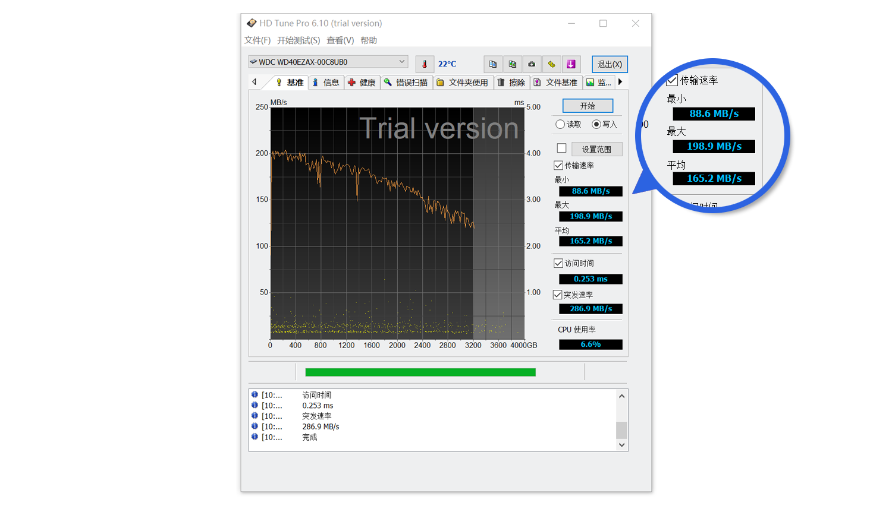This screenshot has height=509, width=892.
Task: Switch to the 健康 tab
Action: [362, 83]
